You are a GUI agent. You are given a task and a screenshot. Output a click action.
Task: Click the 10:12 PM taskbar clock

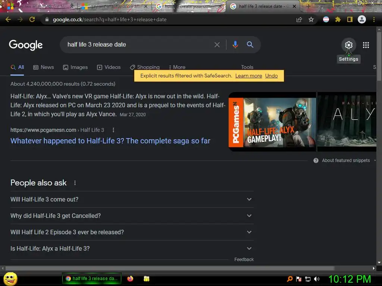click(350, 279)
